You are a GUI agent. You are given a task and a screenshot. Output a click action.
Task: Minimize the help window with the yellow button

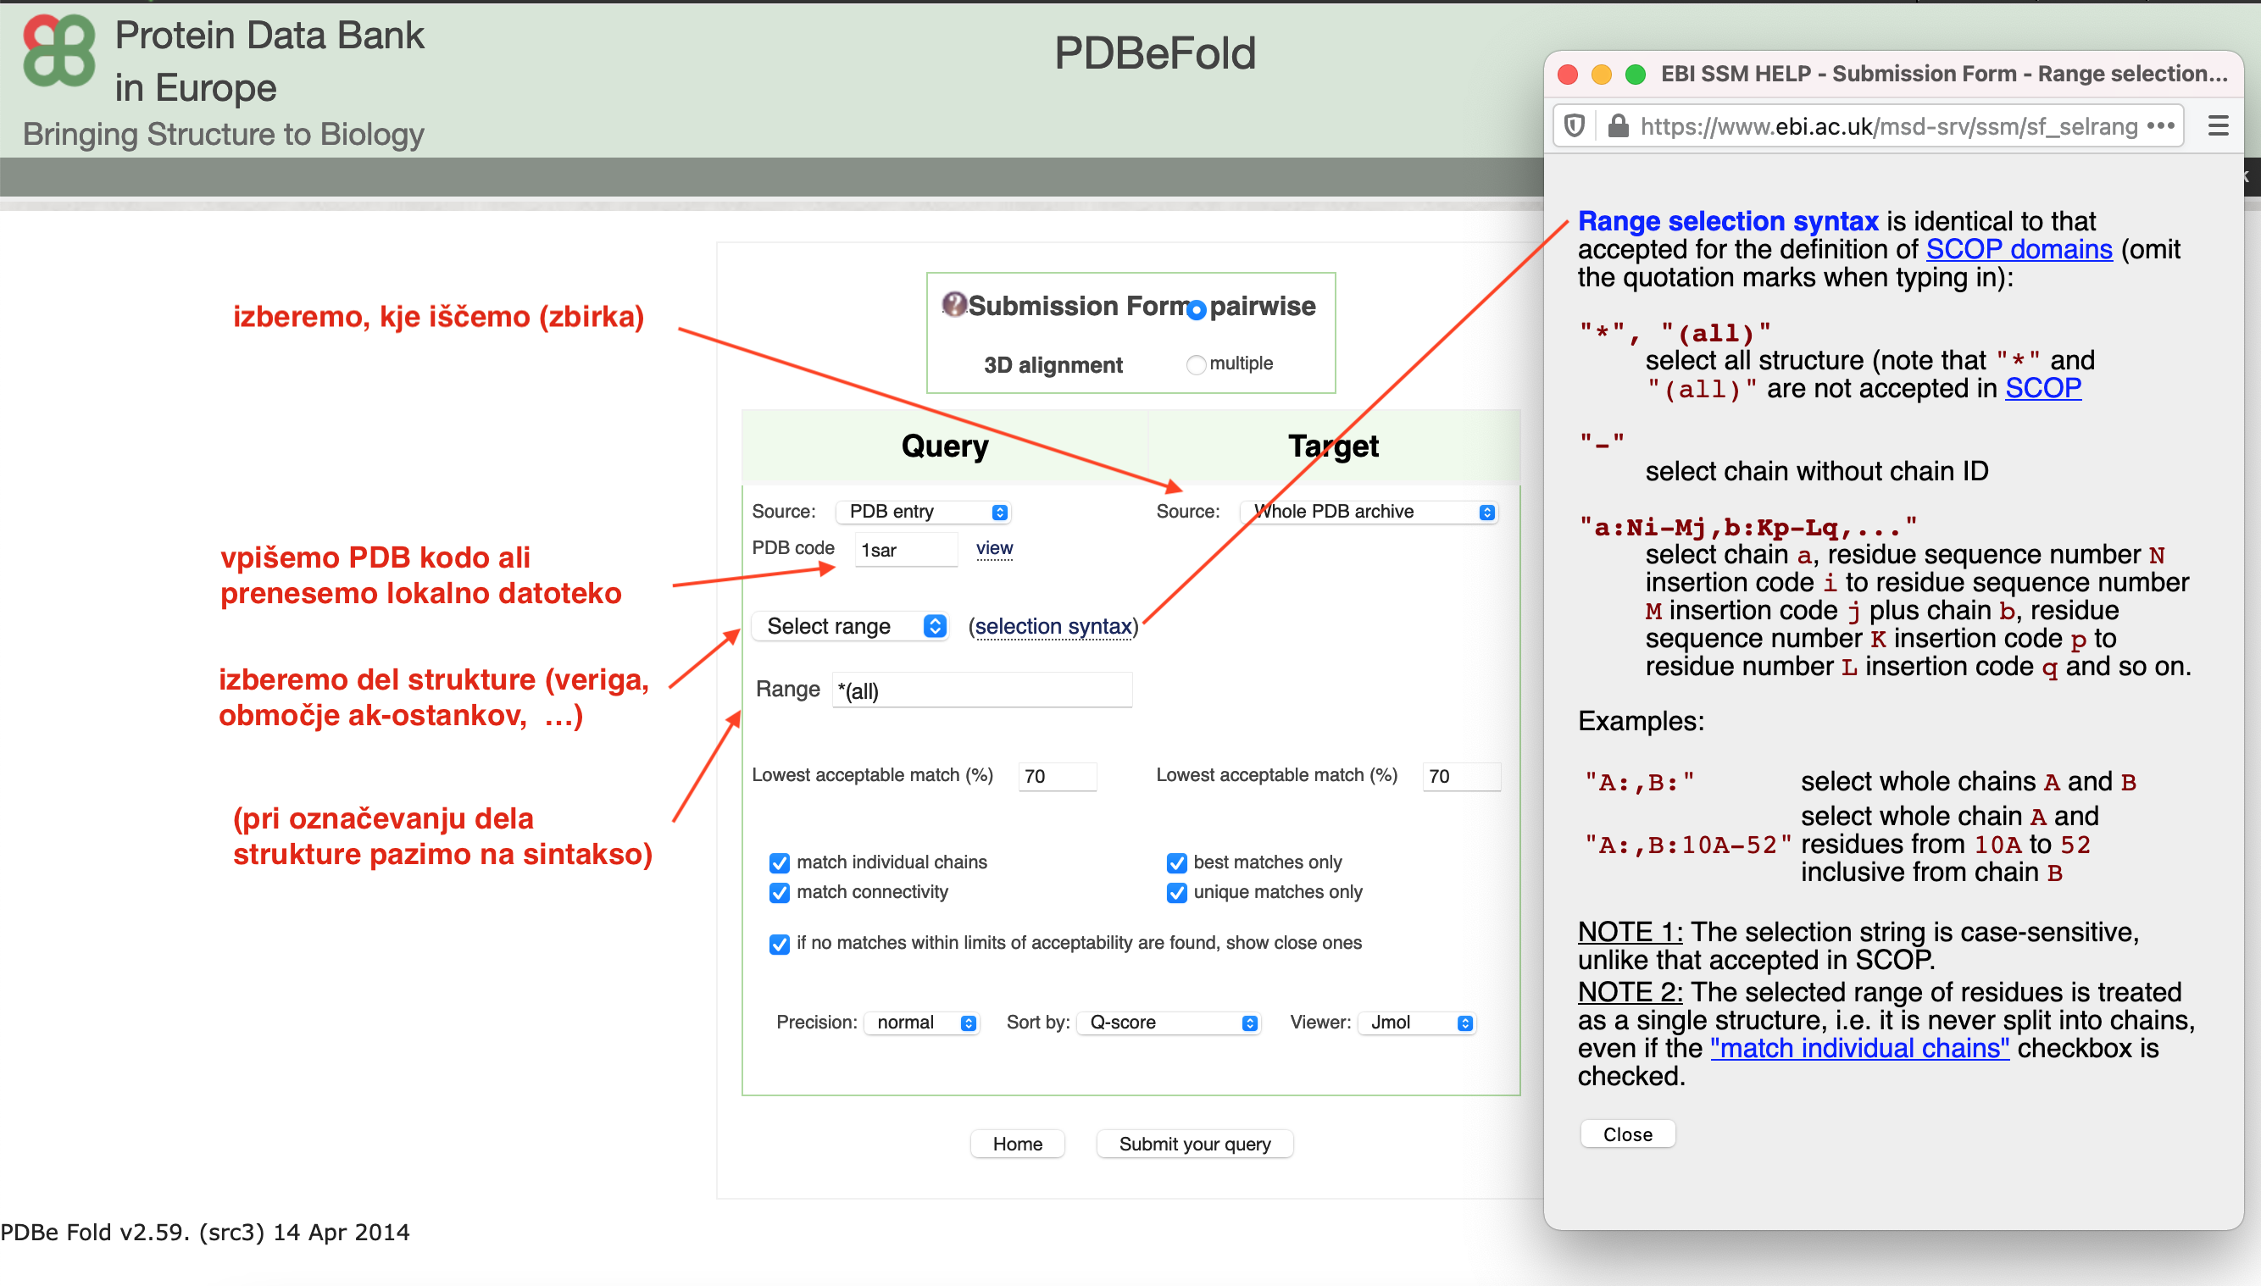1601,75
